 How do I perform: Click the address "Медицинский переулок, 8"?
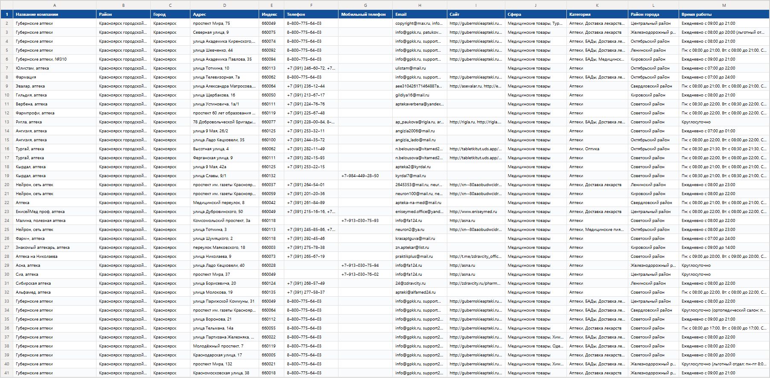(x=225, y=203)
